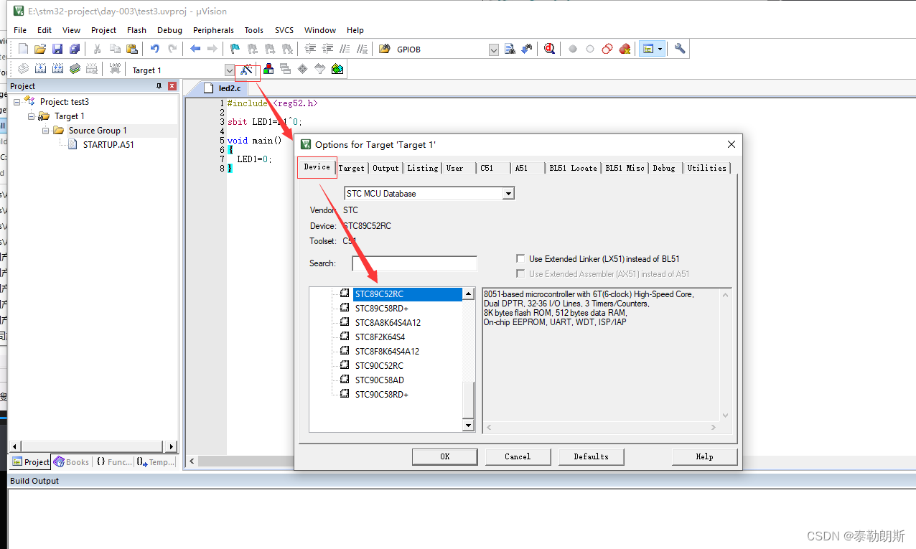Translate current file icon
916x549 pixels.
click(23, 69)
